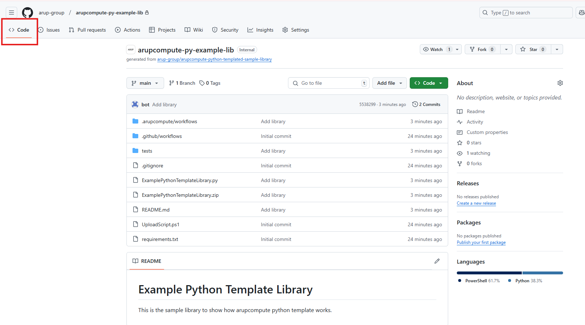Open the README.md file
The image size is (585, 325).
[156, 210]
